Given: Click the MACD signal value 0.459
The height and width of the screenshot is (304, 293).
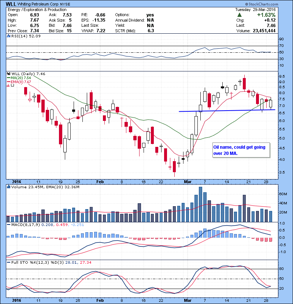Looking at the screenshot, I should (x=62, y=225).
